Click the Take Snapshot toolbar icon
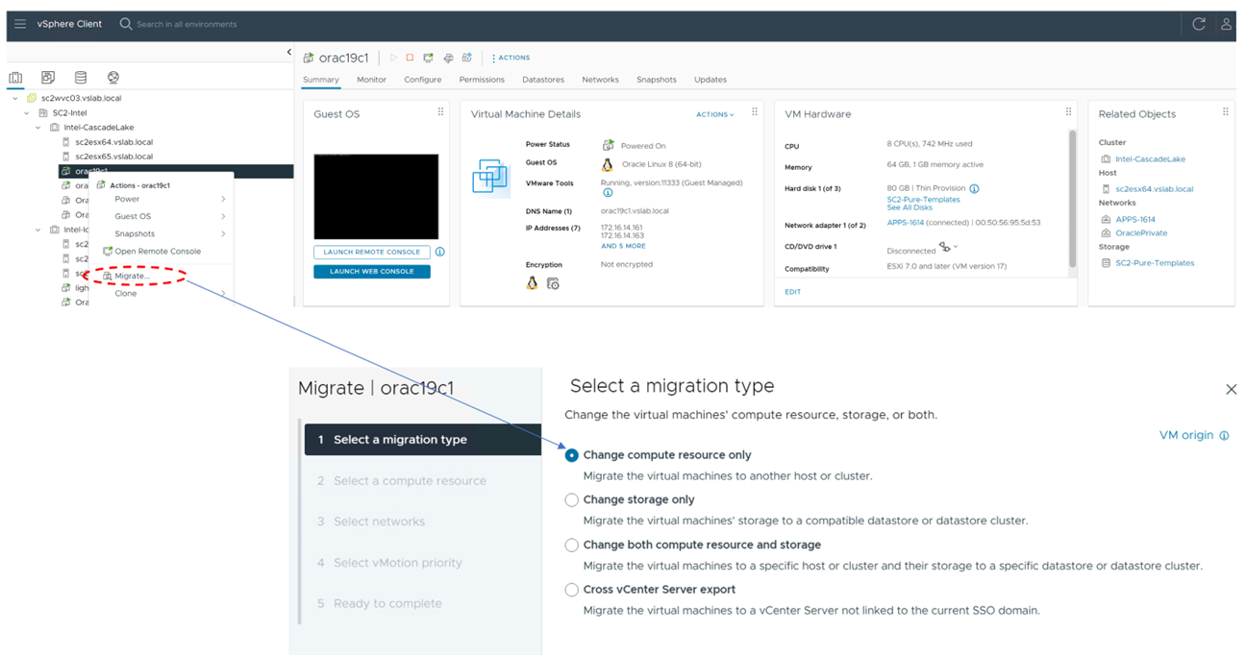 coord(467,58)
